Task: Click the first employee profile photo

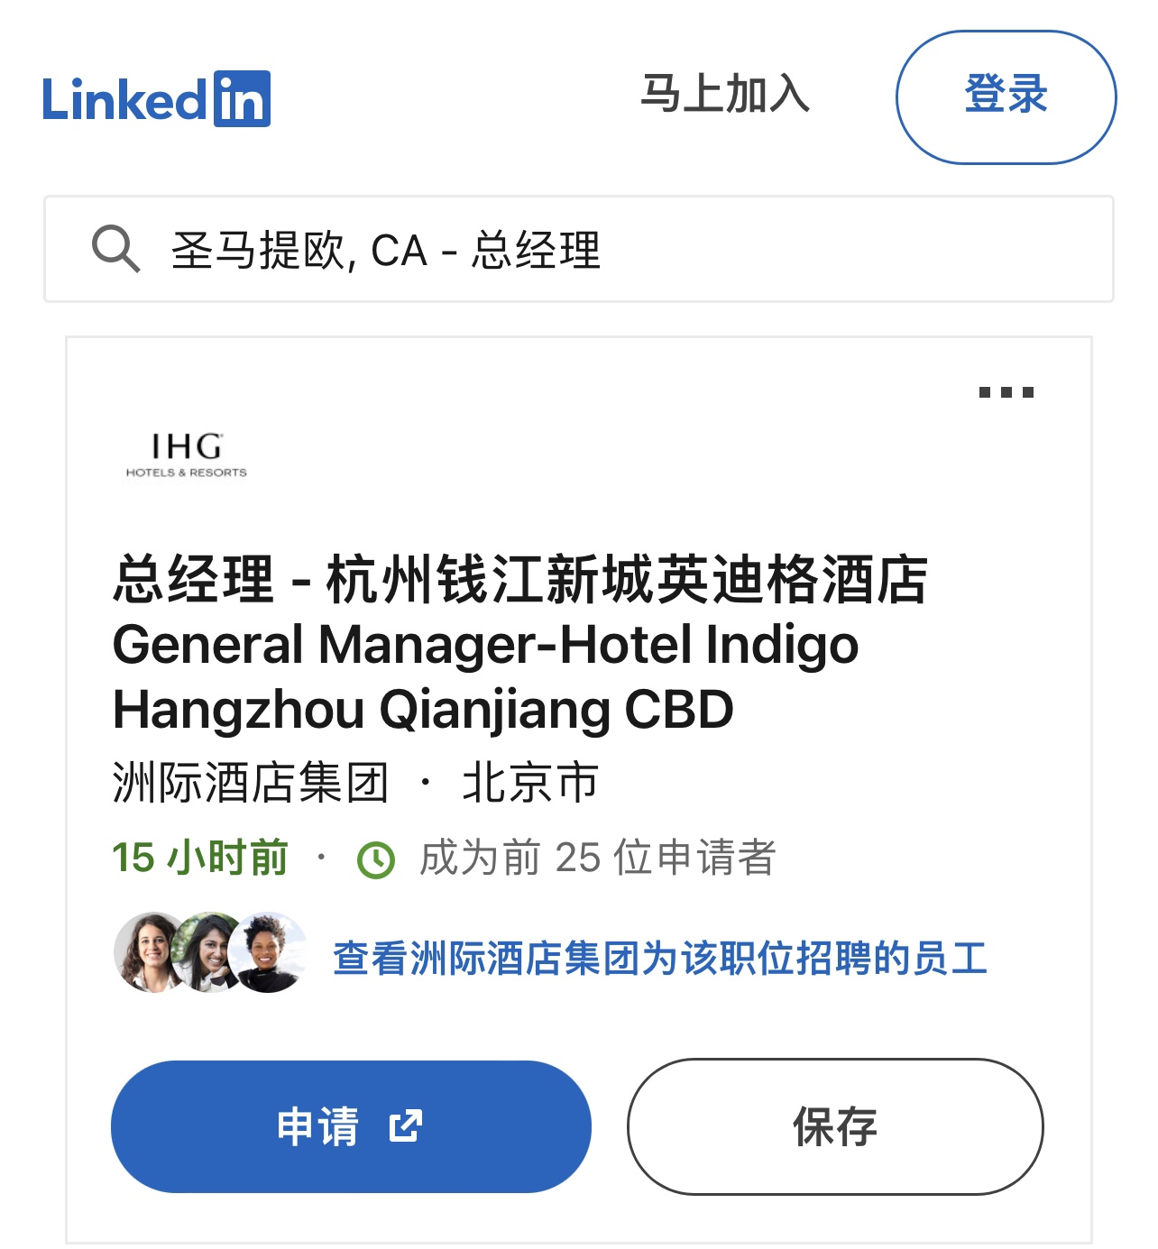Action: coord(151,952)
